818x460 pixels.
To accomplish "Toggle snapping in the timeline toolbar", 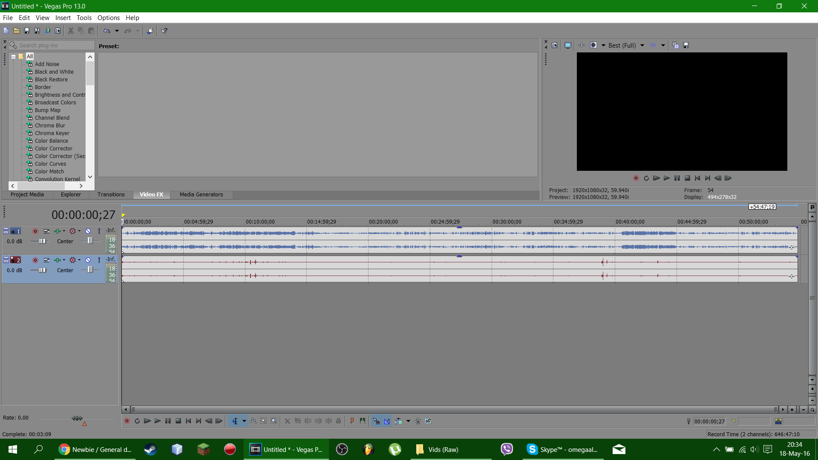I will pos(376,421).
